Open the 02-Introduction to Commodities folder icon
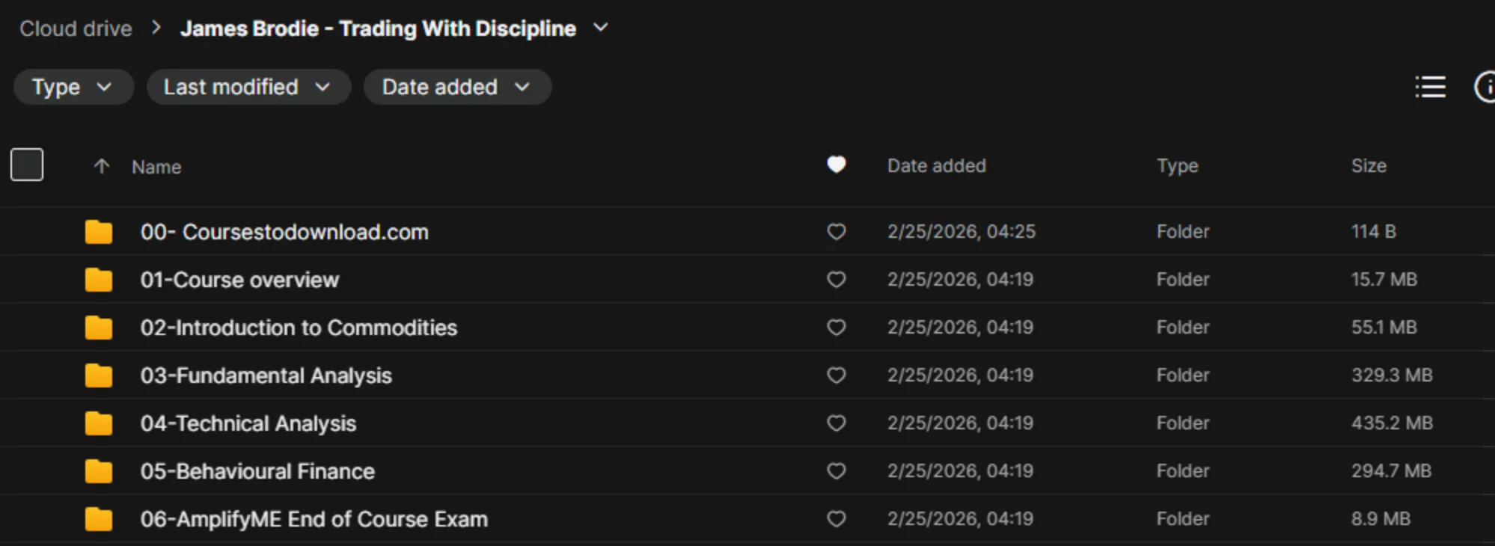Image resolution: width=1495 pixels, height=546 pixels. click(98, 327)
